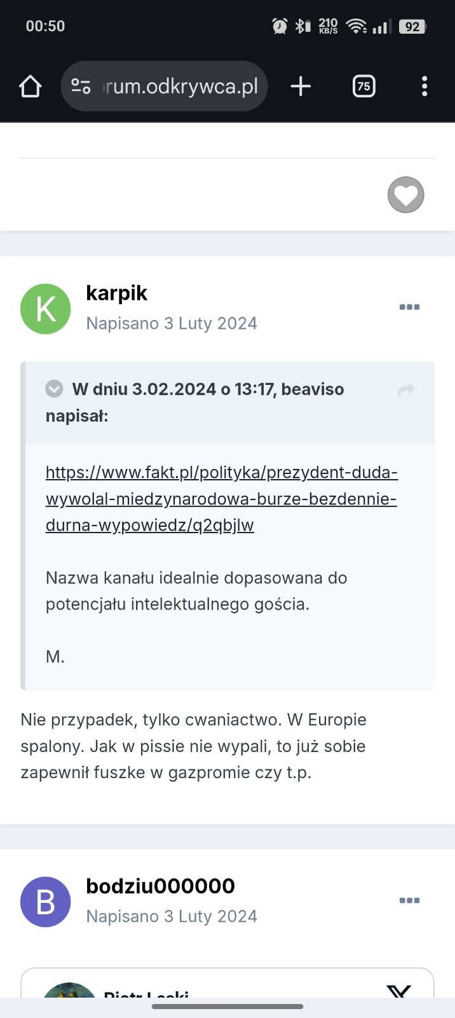
Task: Open karpik username profile link
Action: tap(116, 293)
